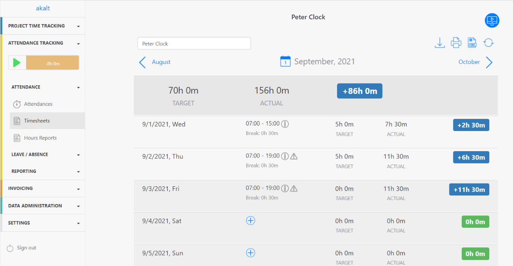Viewport: 513px width, 266px height.
Task: Open the video tutorial icon
Action: point(492,21)
